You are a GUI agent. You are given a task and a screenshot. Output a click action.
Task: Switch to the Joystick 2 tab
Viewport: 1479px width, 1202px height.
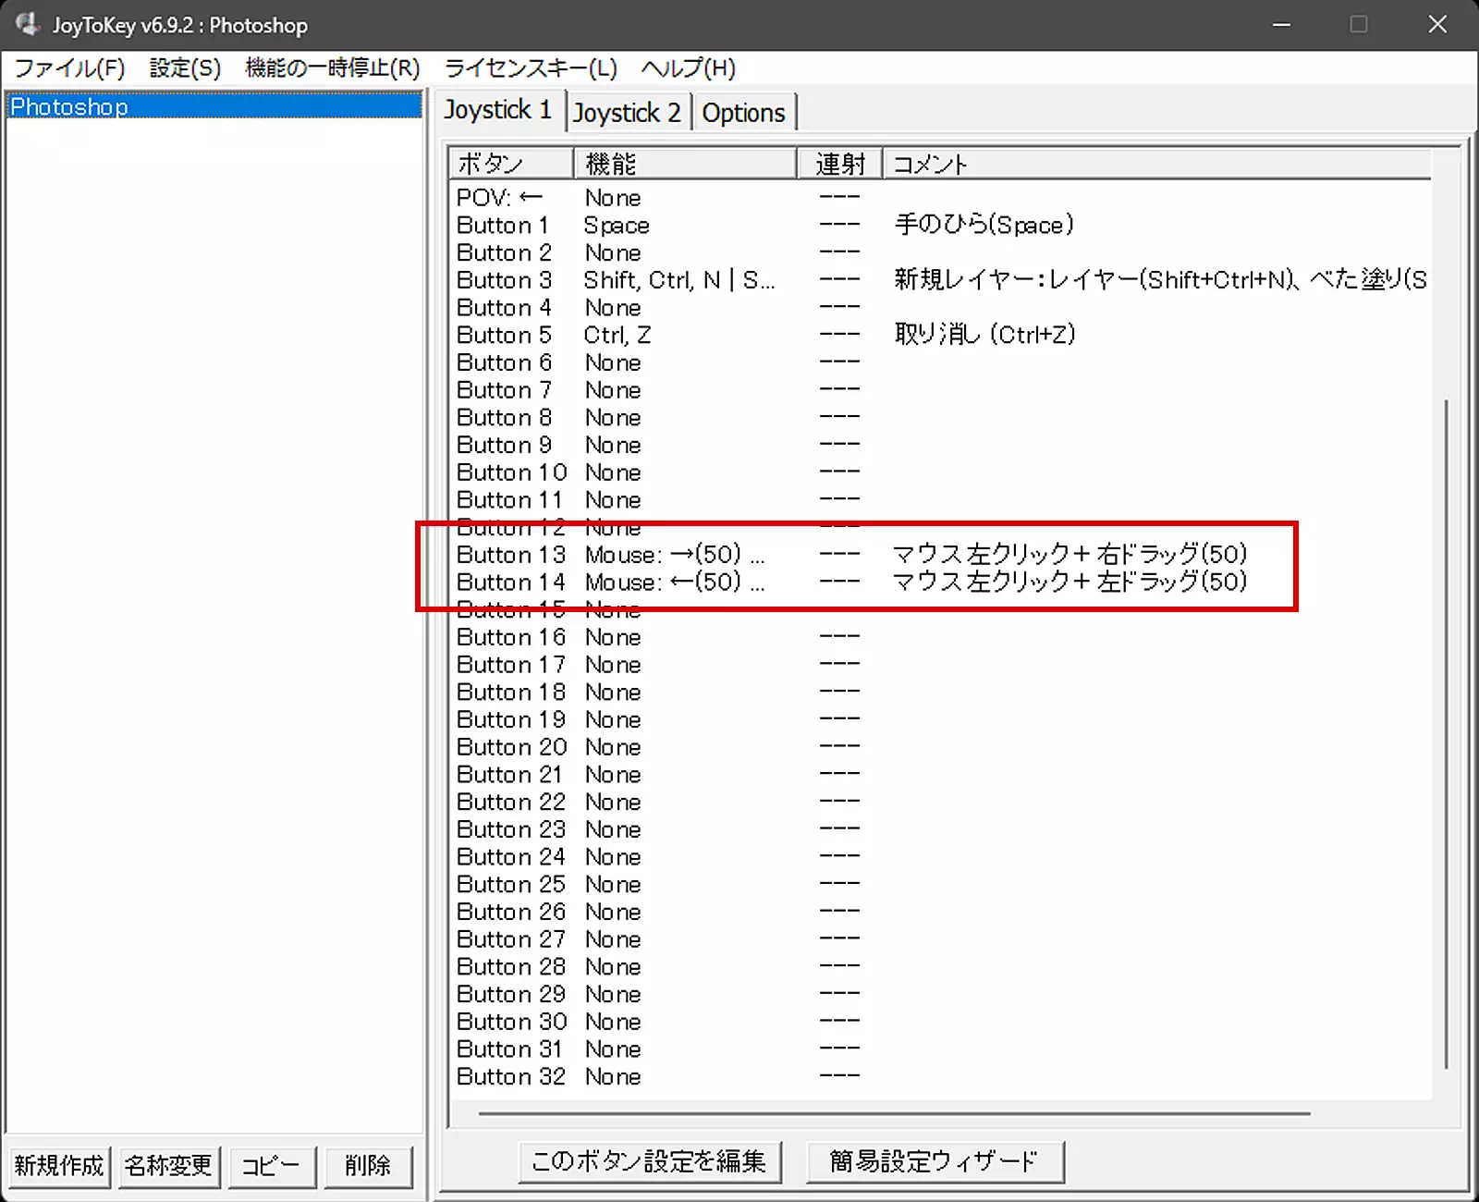627,113
